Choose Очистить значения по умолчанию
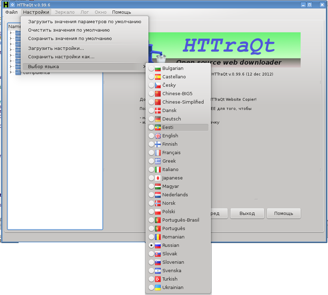Viewport: 328px width, 295px height. (x=85, y=30)
